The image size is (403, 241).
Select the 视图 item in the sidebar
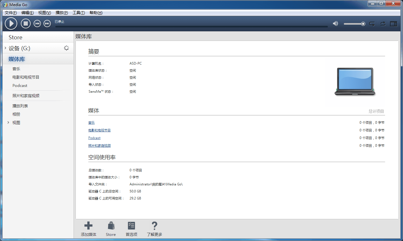click(x=16, y=122)
